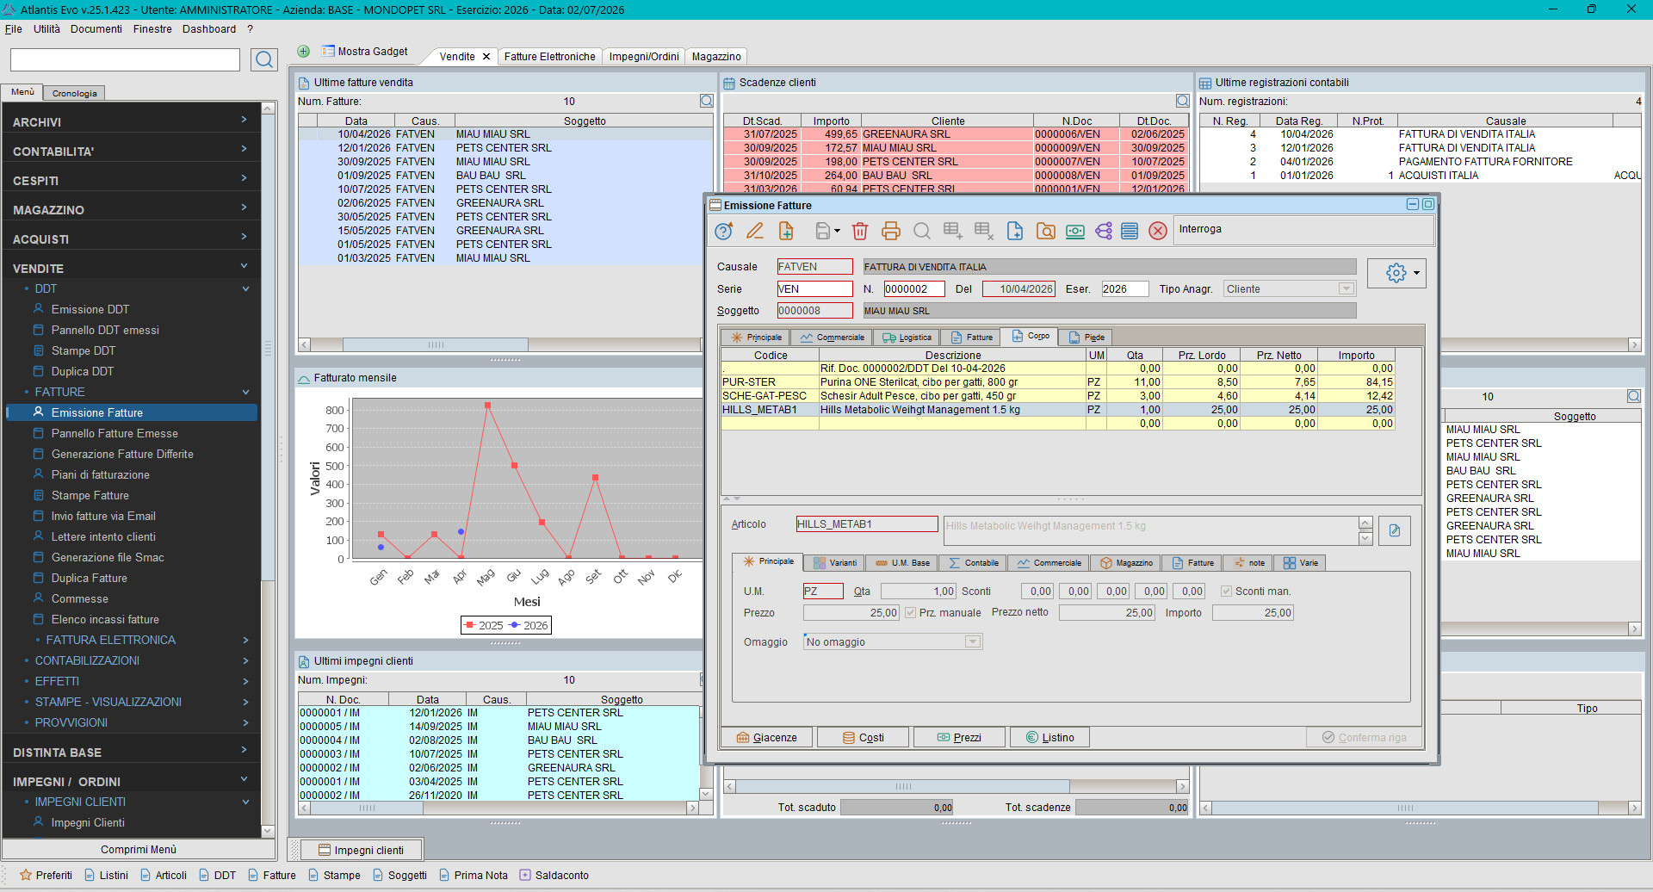This screenshot has height=892, width=1653.
Task: Click the red trash delete icon
Action: pos(859,231)
